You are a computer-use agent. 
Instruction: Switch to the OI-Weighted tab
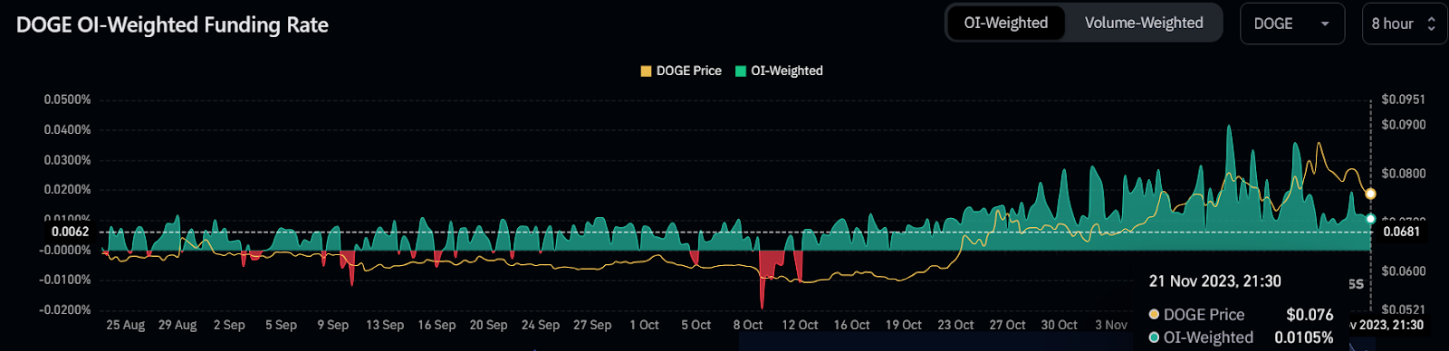(x=1006, y=24)
